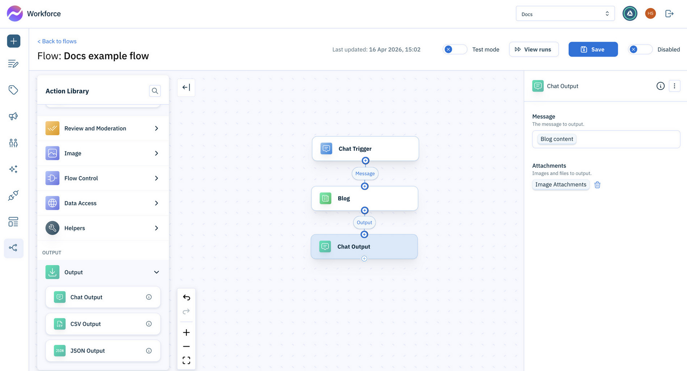Undo the last canvas change
The image size is (687, 371).
coord(186,297)
